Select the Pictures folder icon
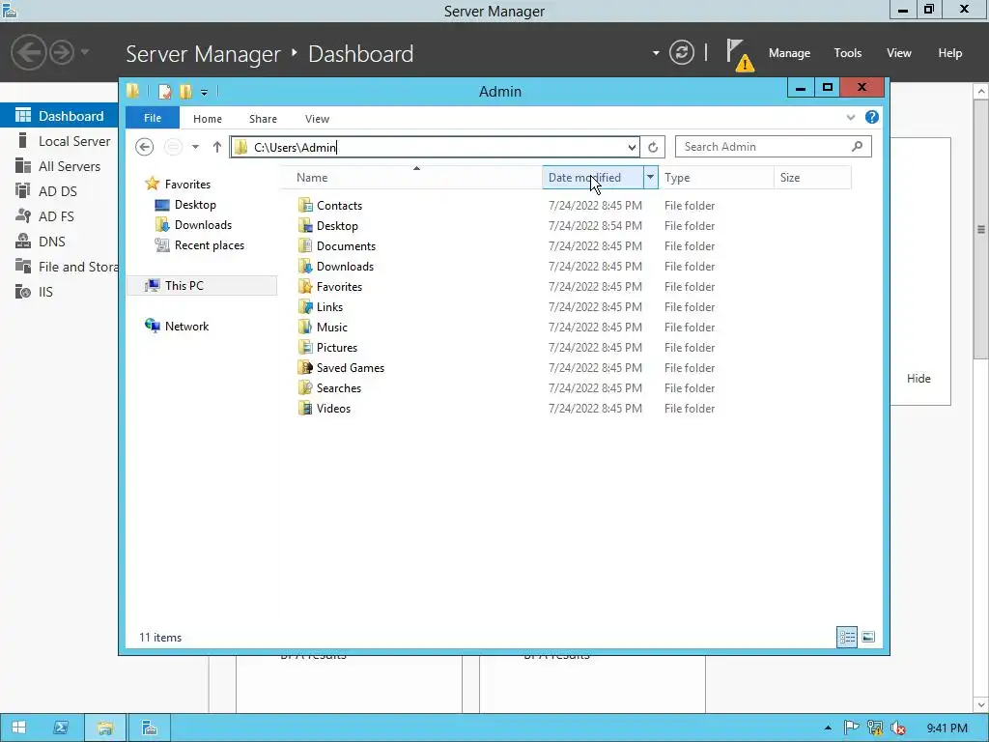Screen dimensions: 989x742 305,347
